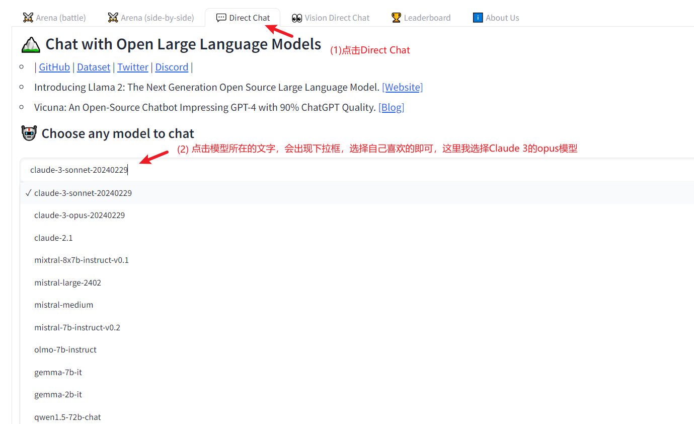Open the GitHub link
694x424 pixels.
54,67
